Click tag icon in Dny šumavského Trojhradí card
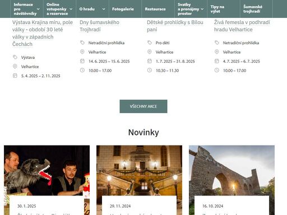The image size is (287, 215). click(82, 43)
